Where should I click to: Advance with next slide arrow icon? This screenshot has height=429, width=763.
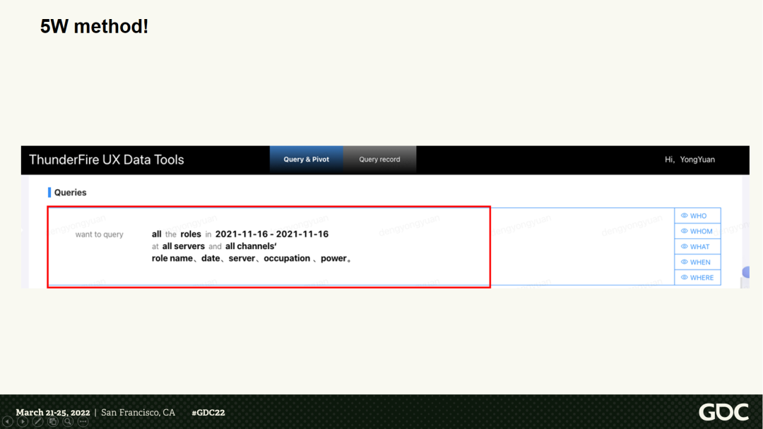tap(23, 422)
